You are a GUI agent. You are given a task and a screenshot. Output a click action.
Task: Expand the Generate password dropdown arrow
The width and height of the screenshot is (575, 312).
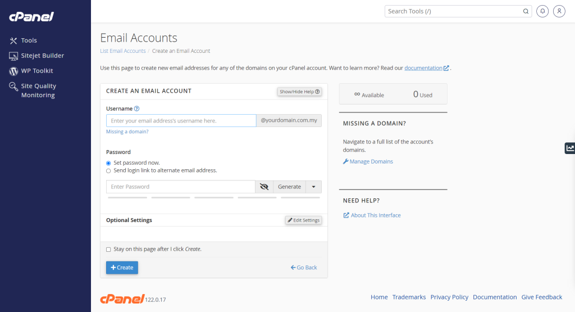pyautogui.click(x=313, y=187)
